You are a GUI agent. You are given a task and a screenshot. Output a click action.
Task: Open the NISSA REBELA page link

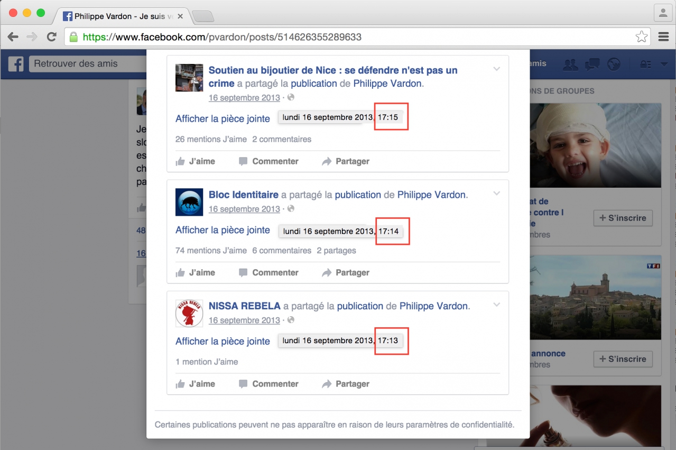pyautogui.click(x=245, y=306)
